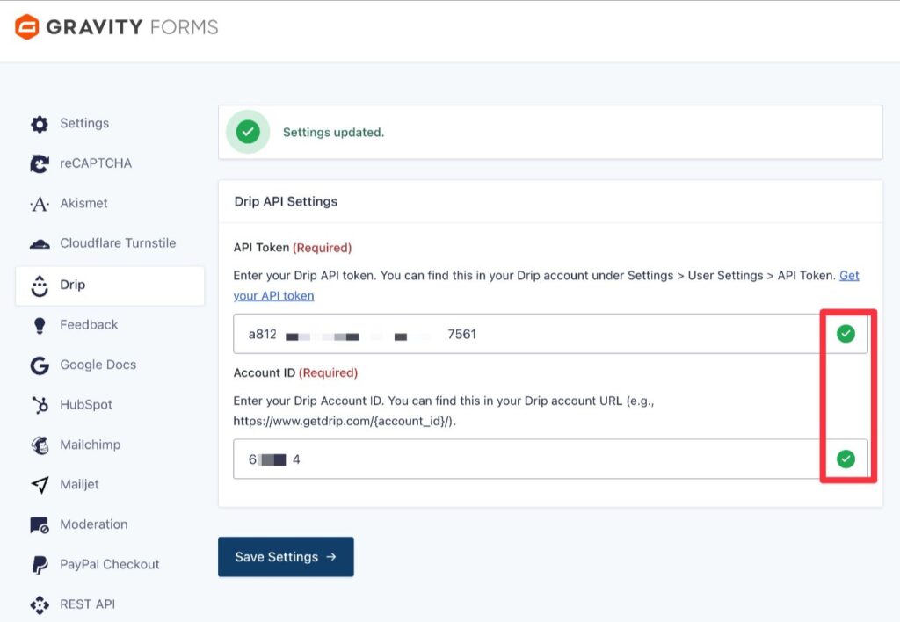Viewport: 900px width, 622px height.
Task: Open the Mailjet paper plane icon
Action: (40, 485)
